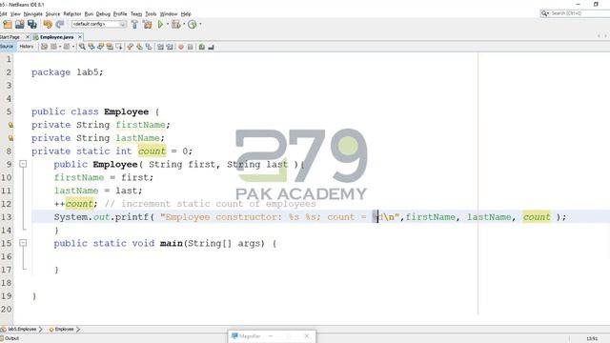The height and width of the screenshot is (343, 610).
Task: Click the Profile Project icon
Action: click(193, 24)
